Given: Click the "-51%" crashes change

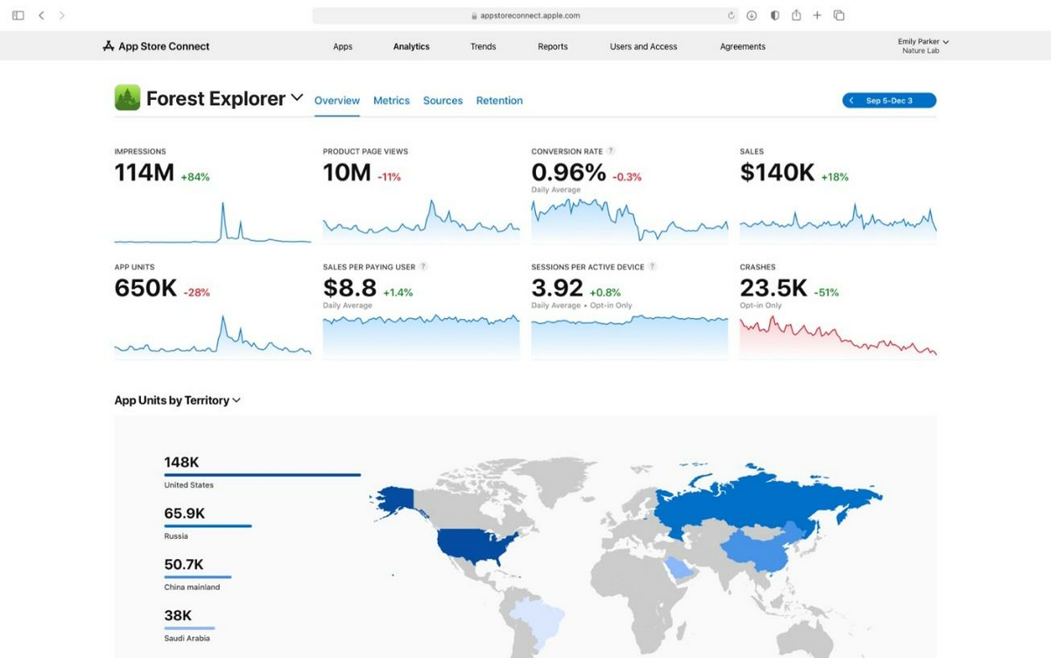Looking at the screenshot, I should coord(826,293).
